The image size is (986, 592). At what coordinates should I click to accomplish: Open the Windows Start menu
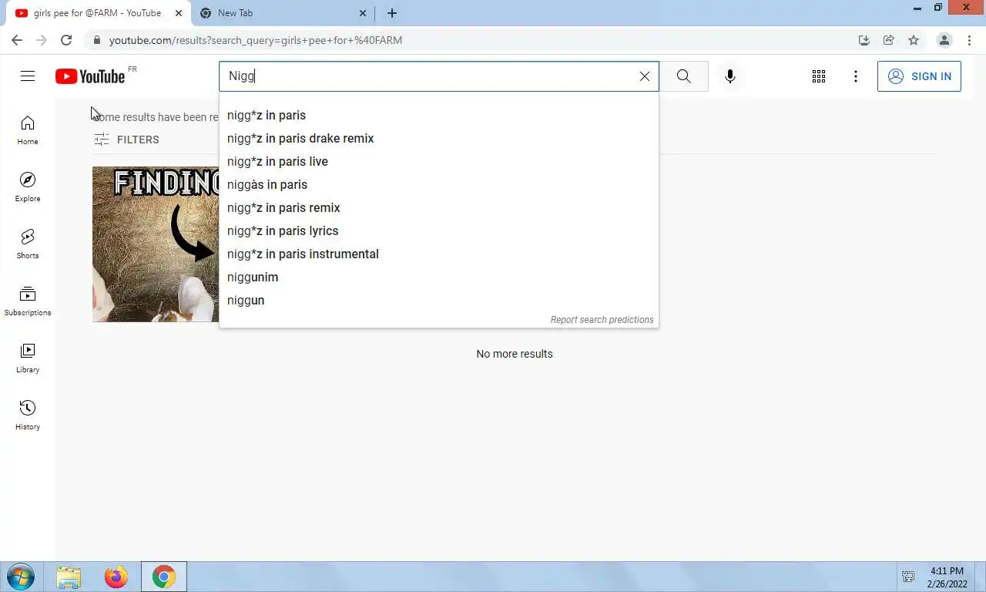tap(21, 577)
